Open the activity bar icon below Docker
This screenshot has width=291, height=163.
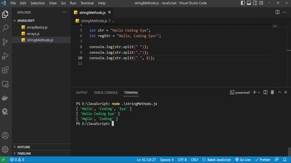click(5, 112)
